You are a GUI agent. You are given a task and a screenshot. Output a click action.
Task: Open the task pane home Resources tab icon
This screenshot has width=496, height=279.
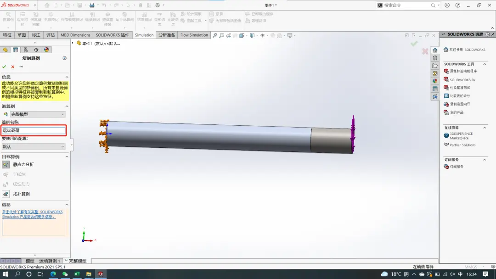[435, 50]
